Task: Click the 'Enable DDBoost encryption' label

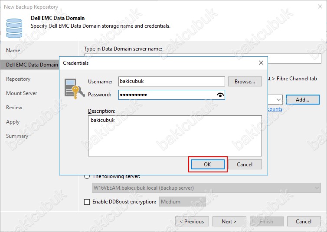Action: tap(124, 202)
